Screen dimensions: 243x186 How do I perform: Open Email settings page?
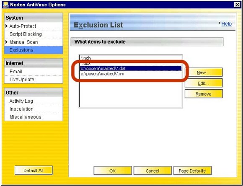pyautogui.click(x=16, y=72)
